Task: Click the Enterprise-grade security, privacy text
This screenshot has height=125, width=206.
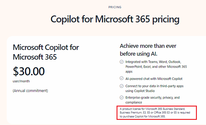Action: click(x=152, y=100)
